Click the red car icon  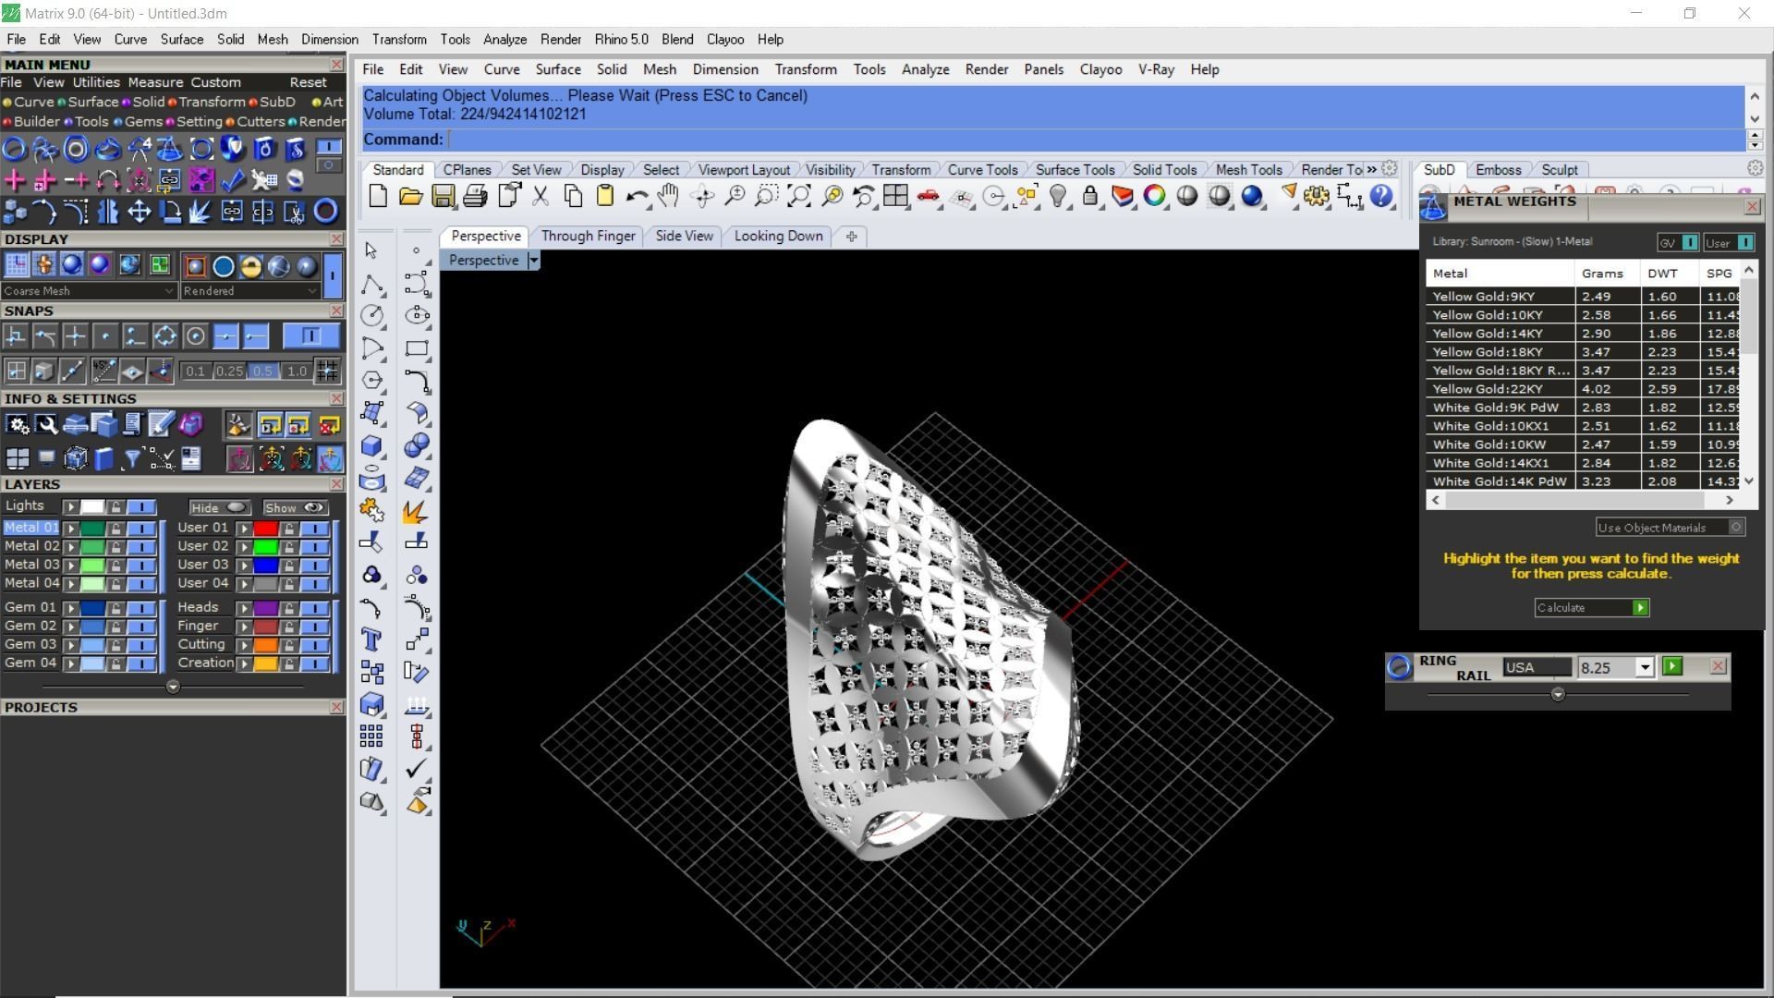click(928, 196)
